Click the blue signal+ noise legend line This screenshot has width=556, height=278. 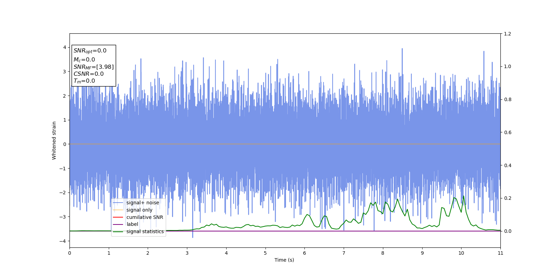pos(118,203)
